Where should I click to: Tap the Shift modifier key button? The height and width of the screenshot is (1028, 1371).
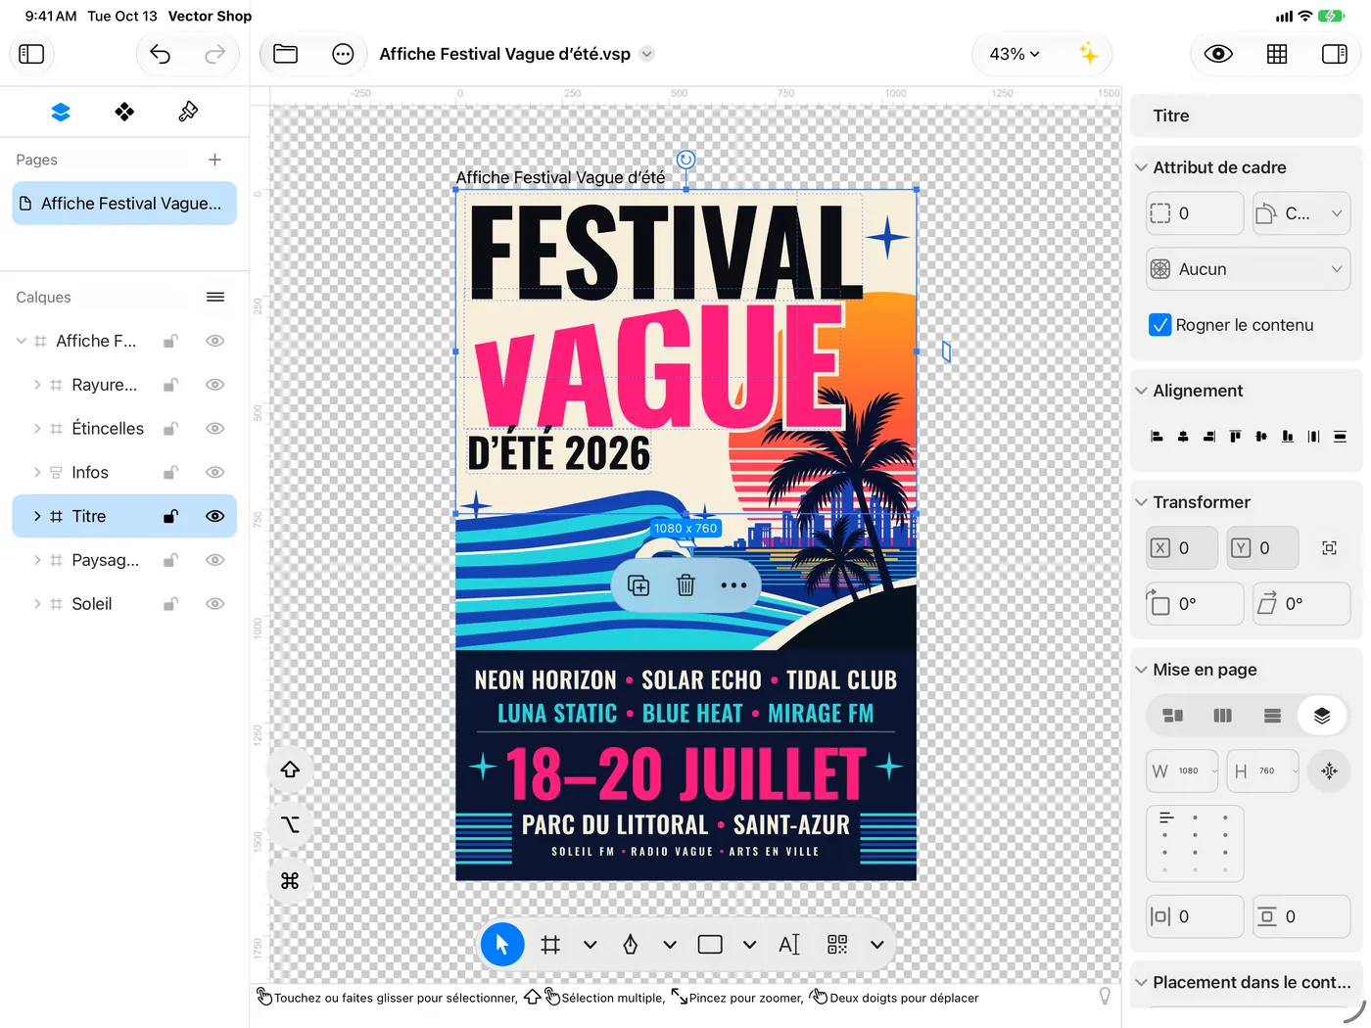[x=290, y=770]
